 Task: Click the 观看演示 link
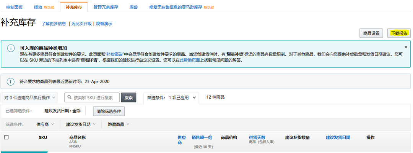coord(104,24)
